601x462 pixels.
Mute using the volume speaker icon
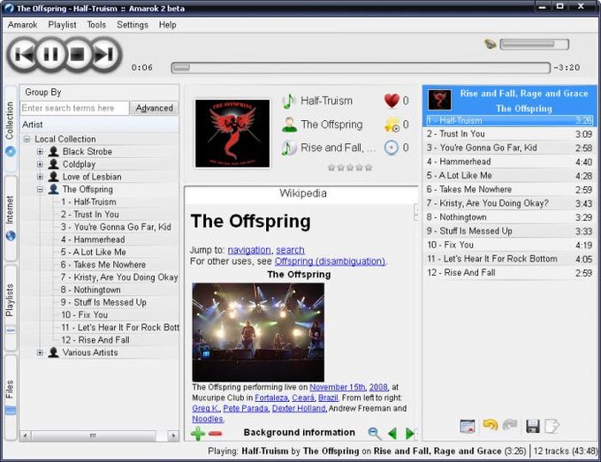click(x=490, y=44)
